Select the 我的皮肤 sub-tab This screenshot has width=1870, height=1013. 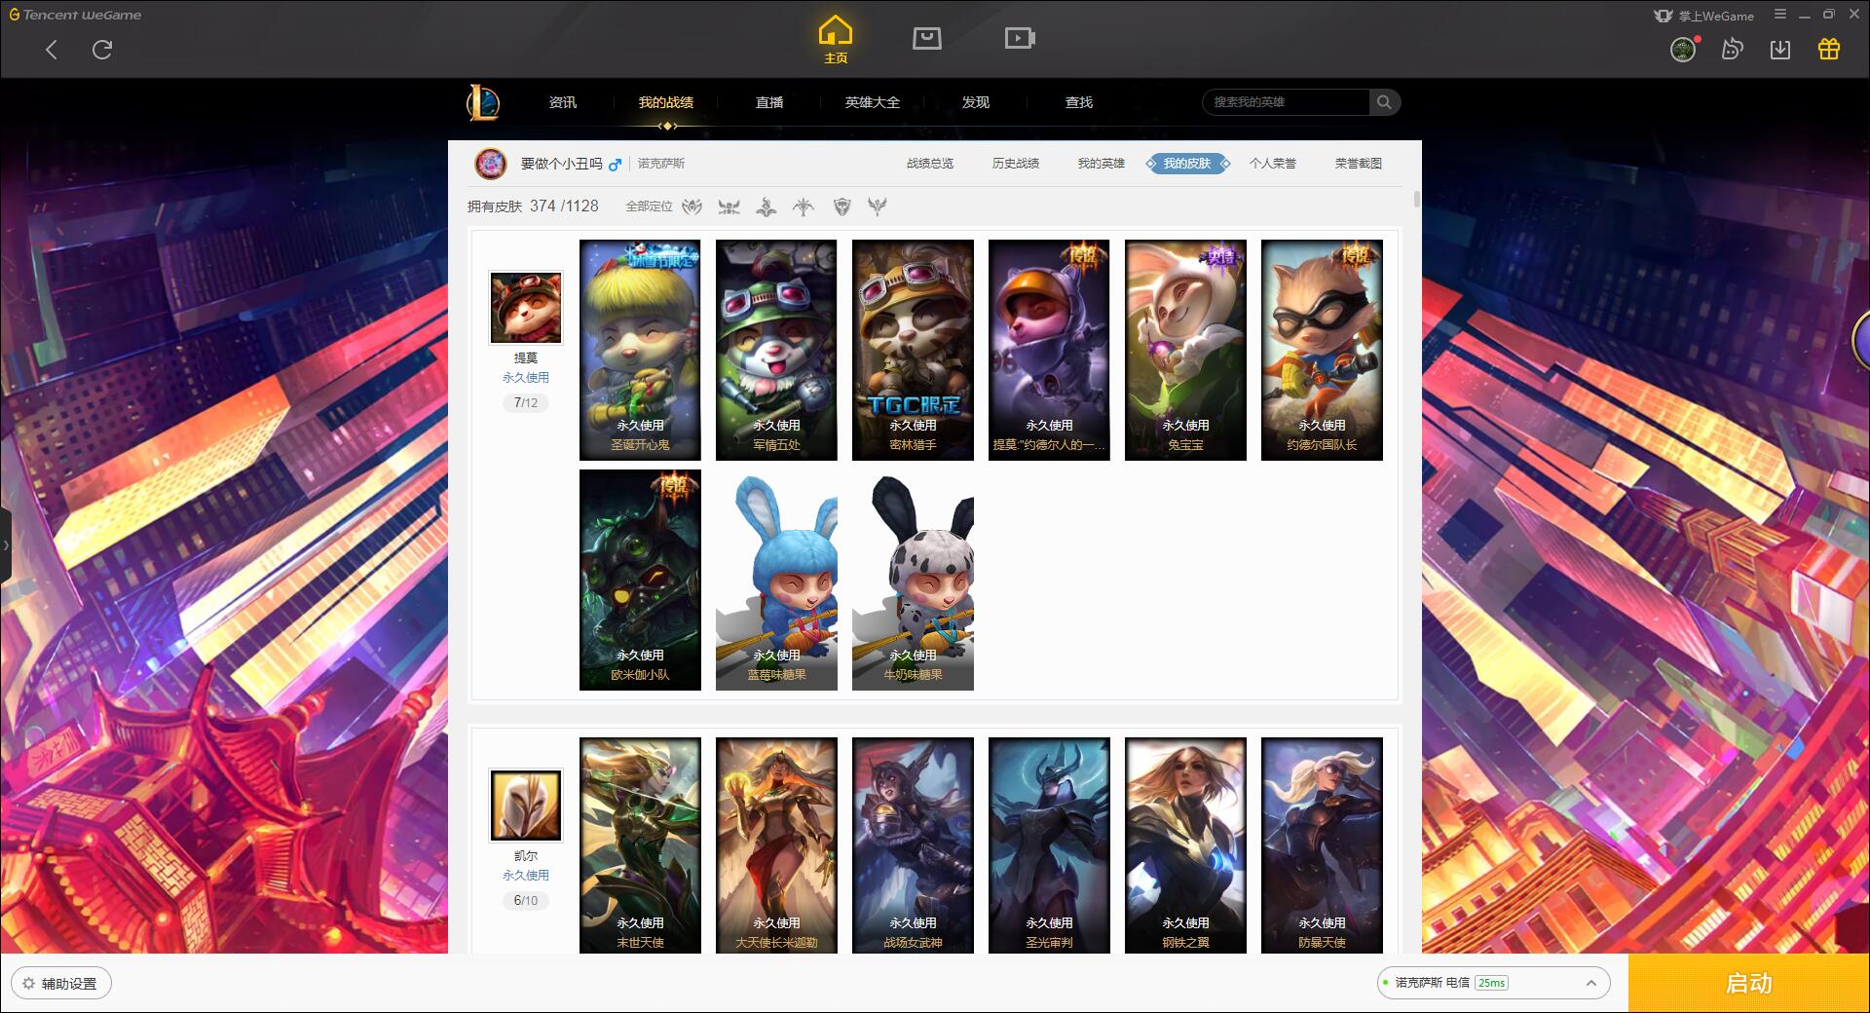pos(1187,164)
